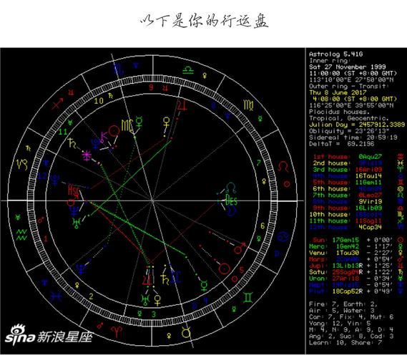The image size is (407, 358).
Task: Click the Julian Day value line
Action: 357,125
